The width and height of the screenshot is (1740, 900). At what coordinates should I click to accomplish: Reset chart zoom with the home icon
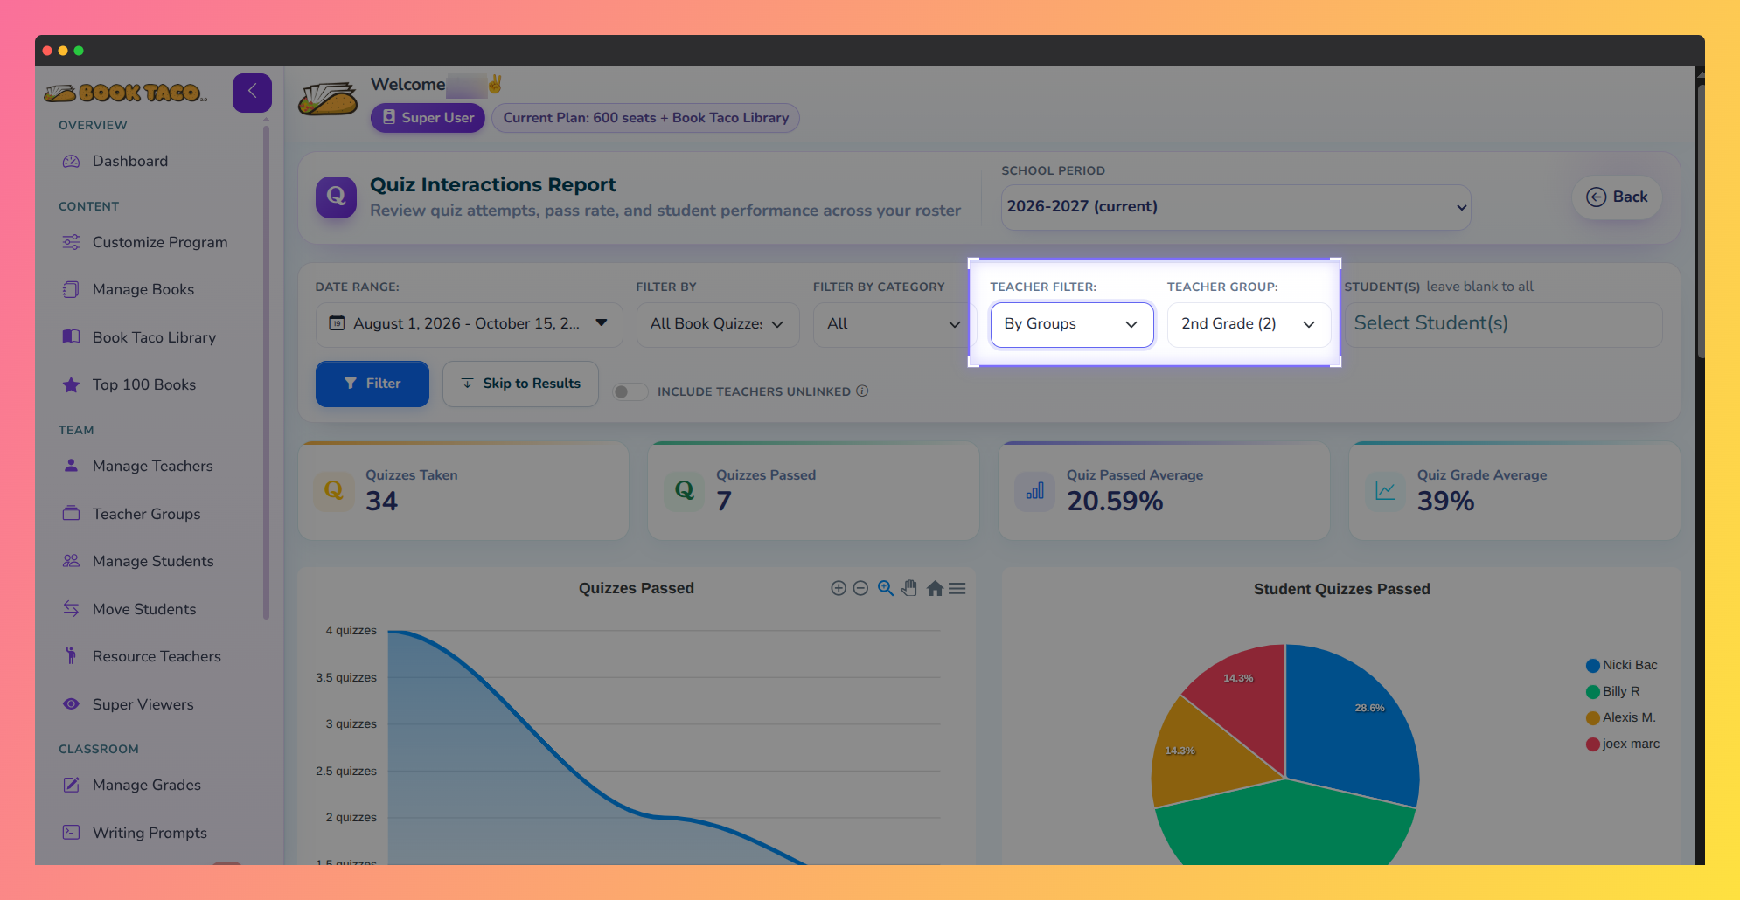click(935, 588)
